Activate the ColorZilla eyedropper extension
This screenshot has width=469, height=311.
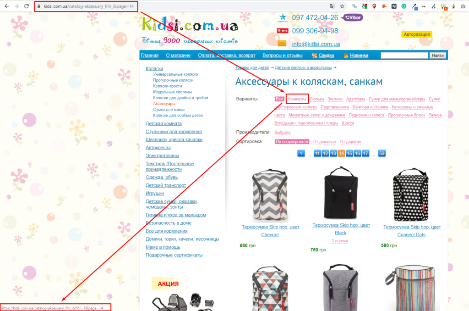click(x=414, y=6)
